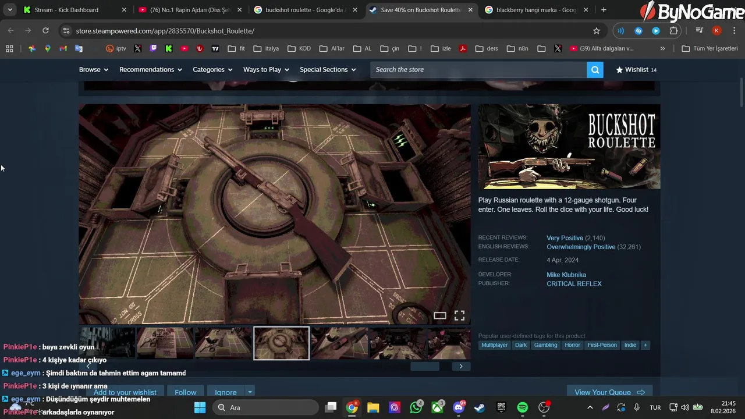Show overflowed bookmarks with the double chevron
Image resolution: width=745 pixels, height=419 pixels.
point(662,49)
